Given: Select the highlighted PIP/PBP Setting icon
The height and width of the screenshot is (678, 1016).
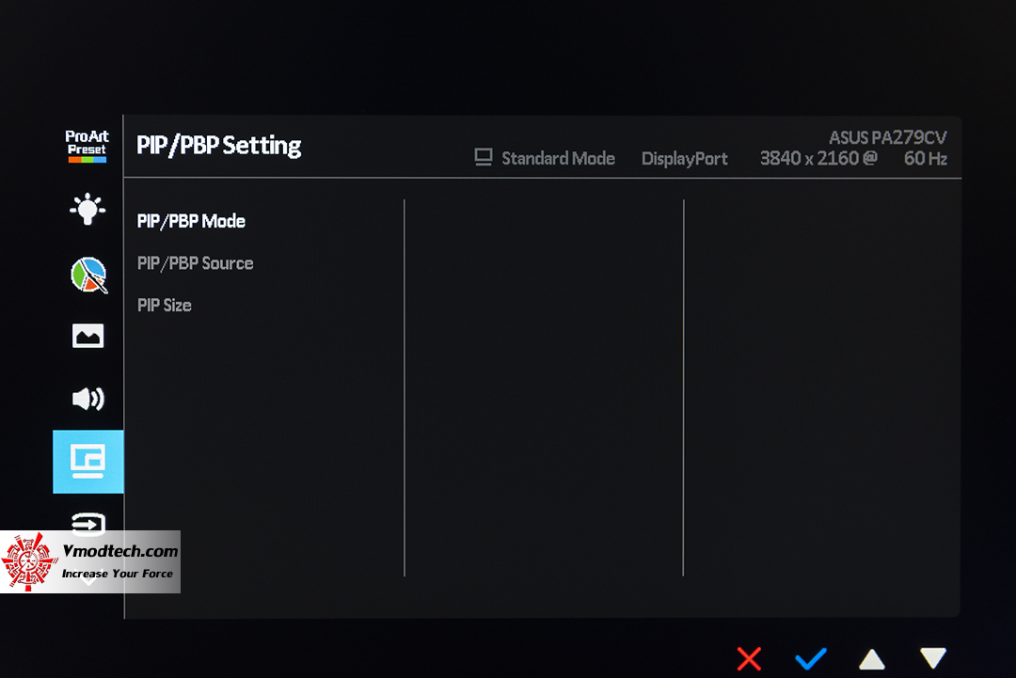Looking at the screenshot, I should [88, 462].
